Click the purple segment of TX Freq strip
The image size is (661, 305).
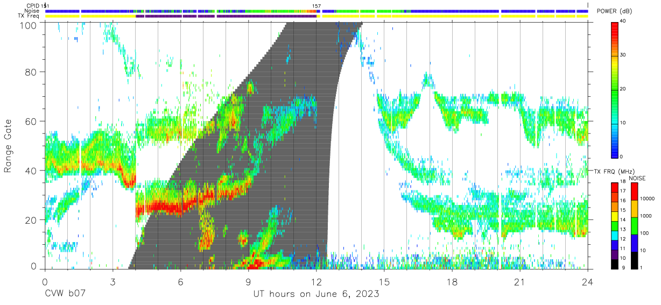point(226,16)
